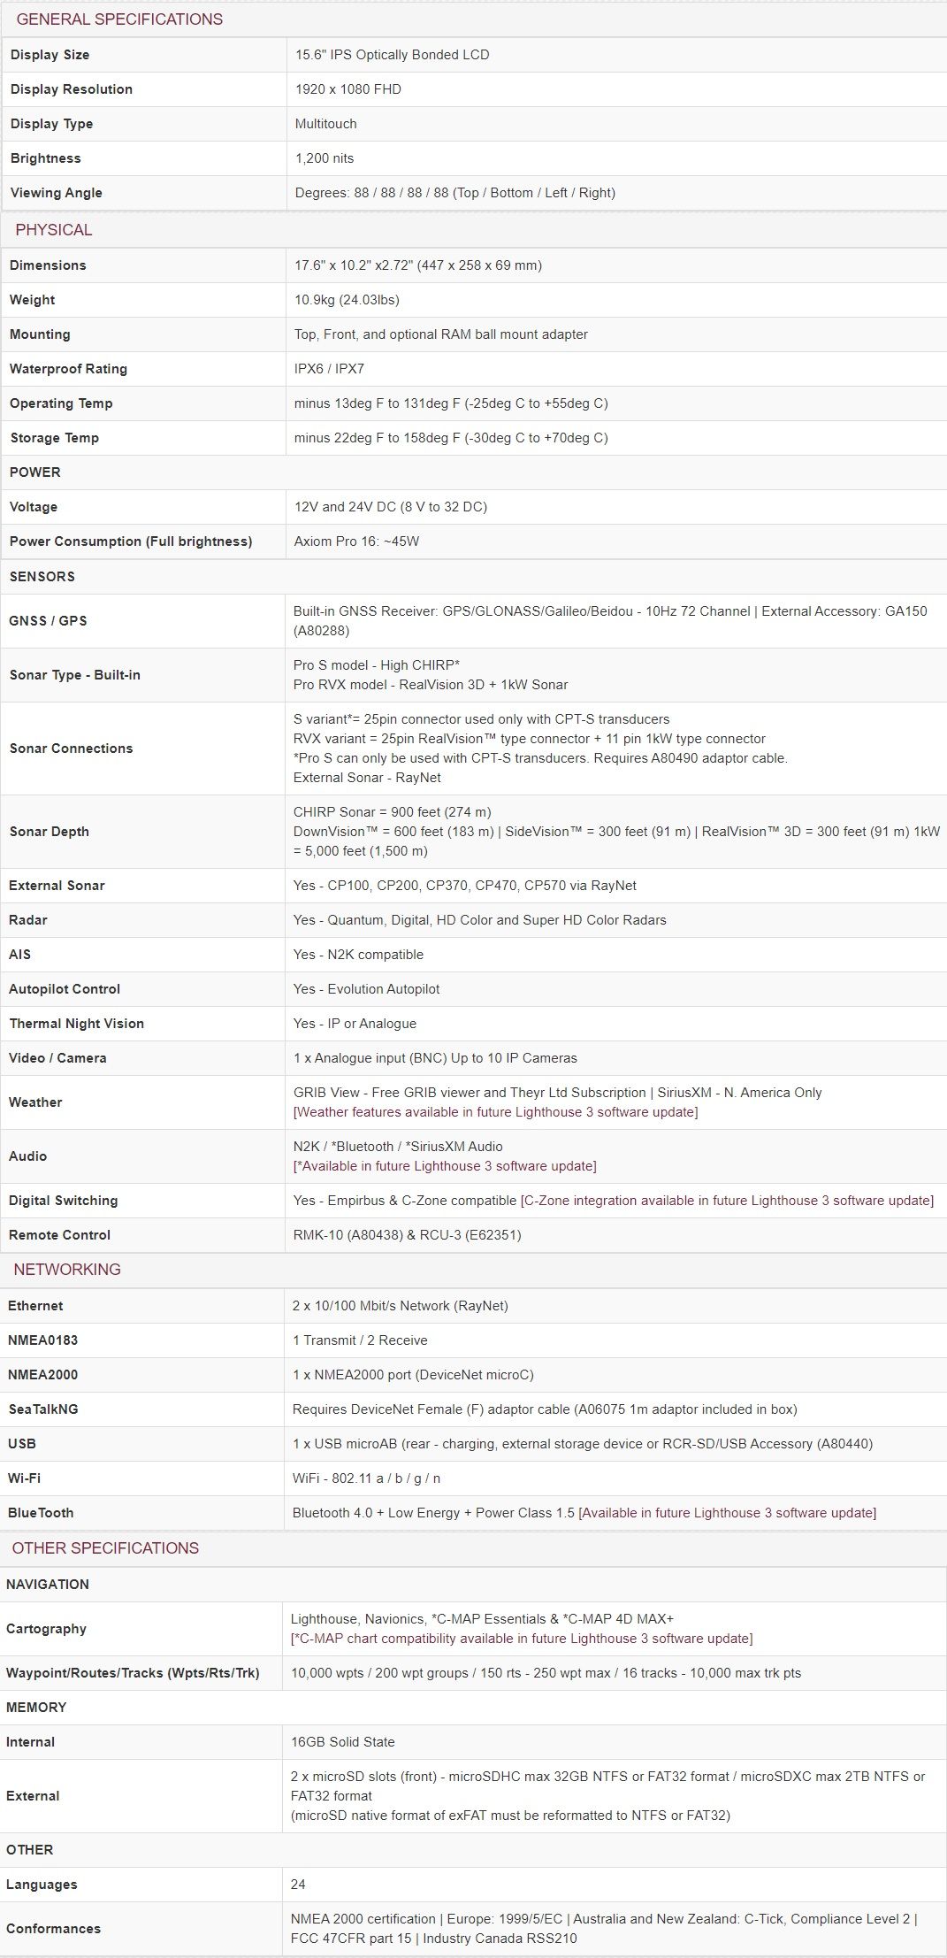Image resolution: width=947 pixels, height=1958 pixels.
Task: Click the Bluetooth Lighthouse 3 availability note
Action: [x=727, y=1513]
